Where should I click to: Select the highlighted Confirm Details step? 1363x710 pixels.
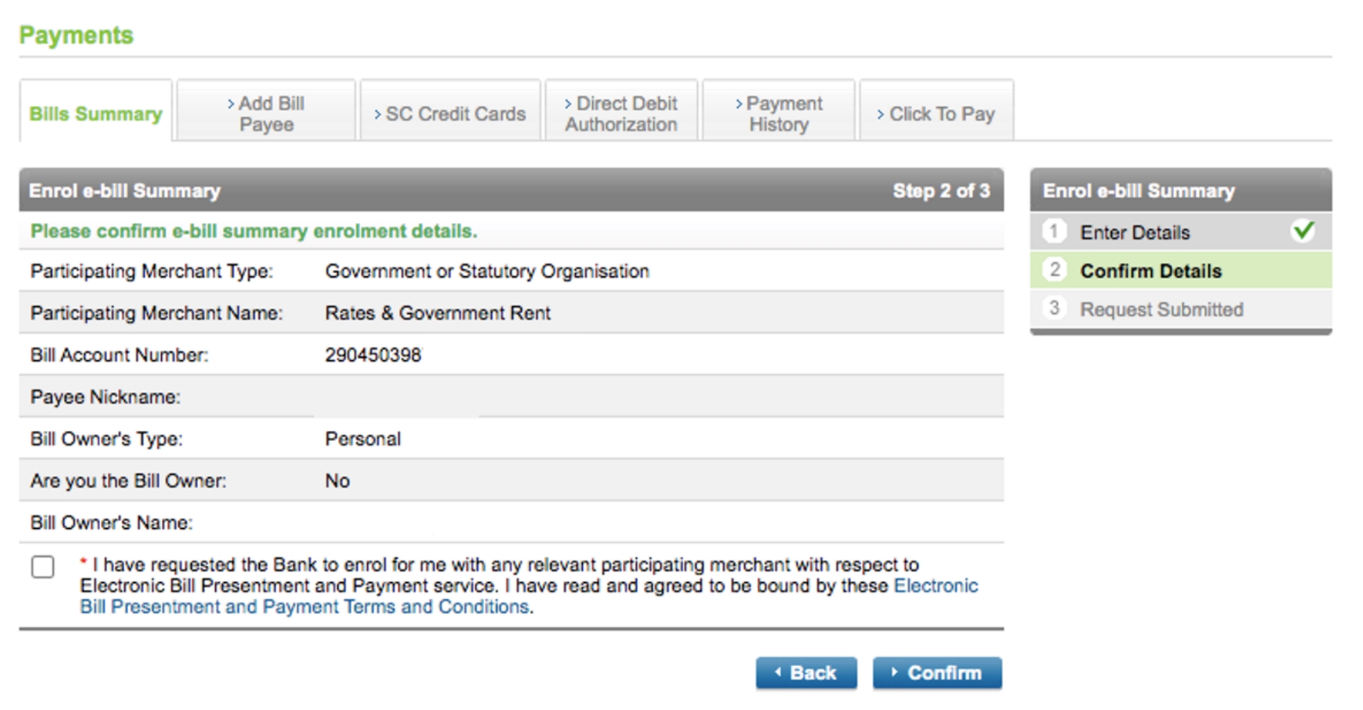pyautogui.click(x=1151, y=271)
